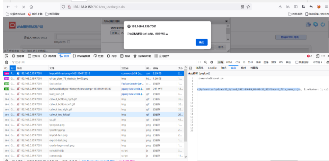Open the 不节流 throttling dropdown
329x161 pixels.
317,62
